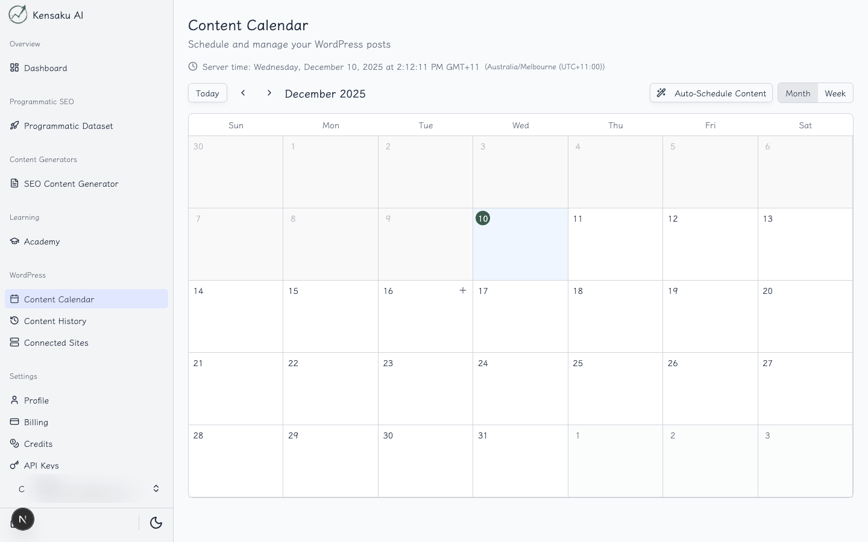This screenshot has height=542, width=868.
Task: Click the Content History clock icon
Action: tap(14, 320)
